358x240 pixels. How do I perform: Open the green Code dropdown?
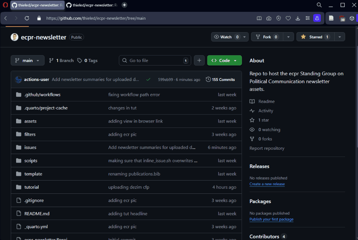[224, 61]
